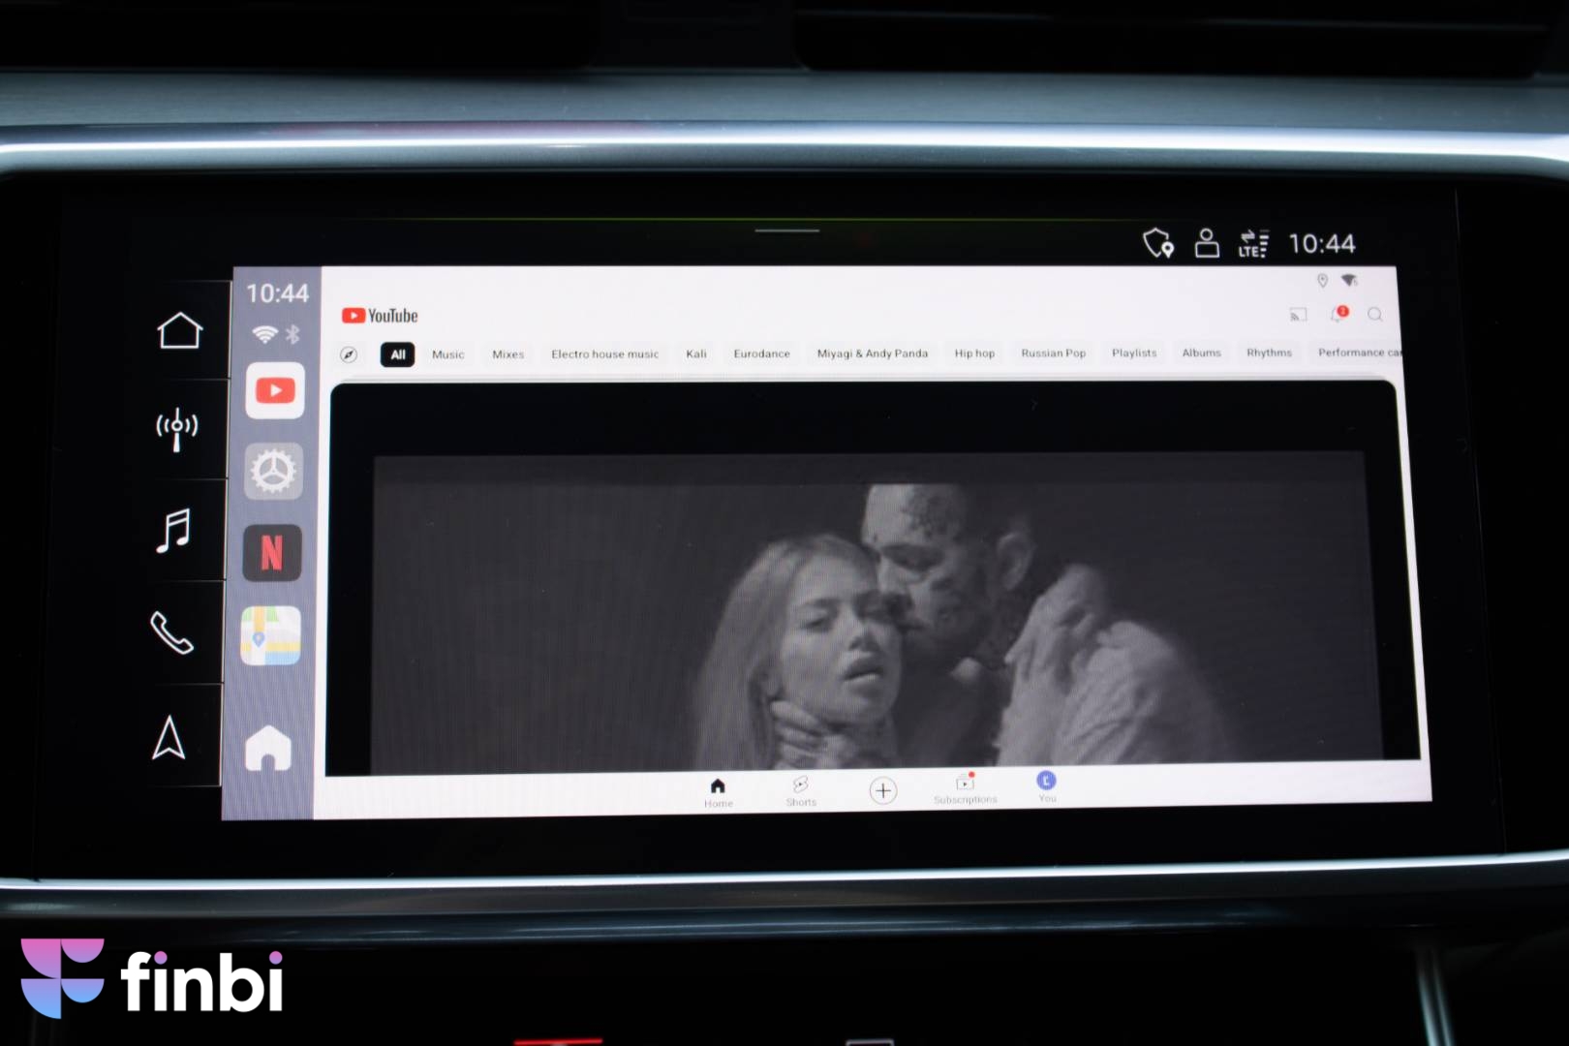Play the black and white video thumbnail
This screenshot has width=1569, height=1046.
(x=867, y=605)
